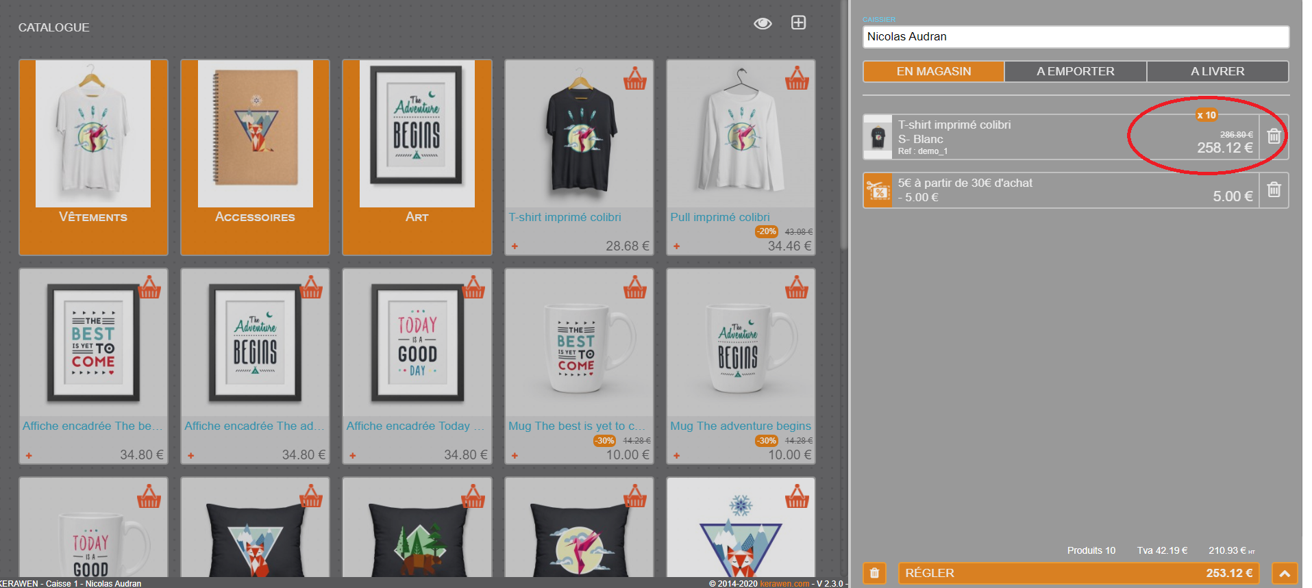Click Produits 10 in cart totals

click(1091, 550)
